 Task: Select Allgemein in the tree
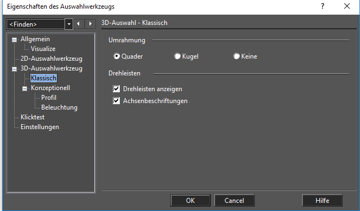click(x=35, y=39)
